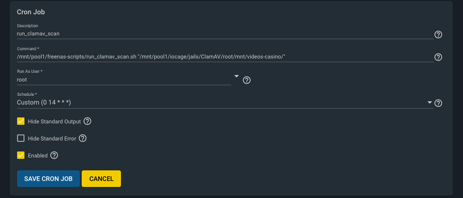This screenshot has width=463, height=198.
Task: Open the Schedule dropdown arrow
Action: point(430,103)
